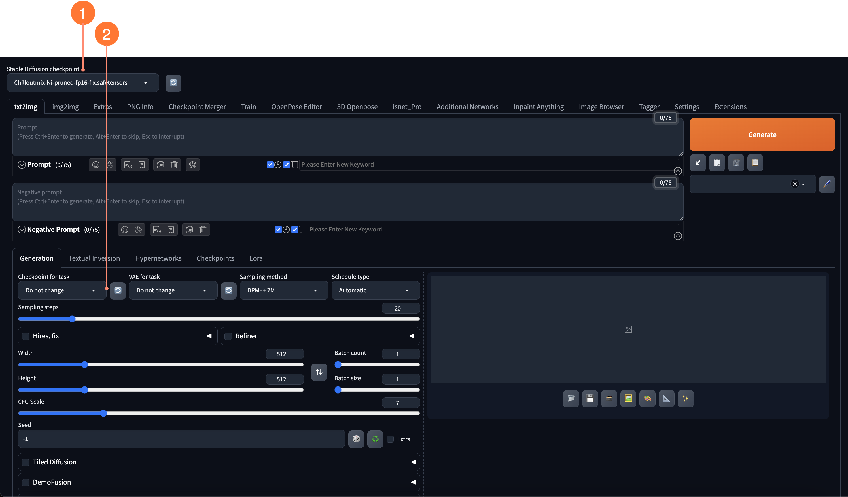The height and width of the screenshot is (497, 848).
Task: Switch to the img2img tab
Action: pyautogui.click(x=65, y=107)
